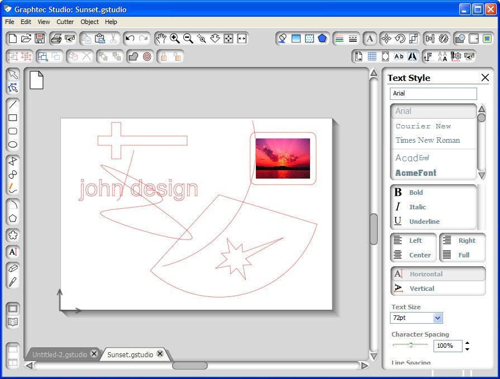Create a new document from toolbar
The height and width of the screenshot is (379, 500).
(x=13, y=39)
